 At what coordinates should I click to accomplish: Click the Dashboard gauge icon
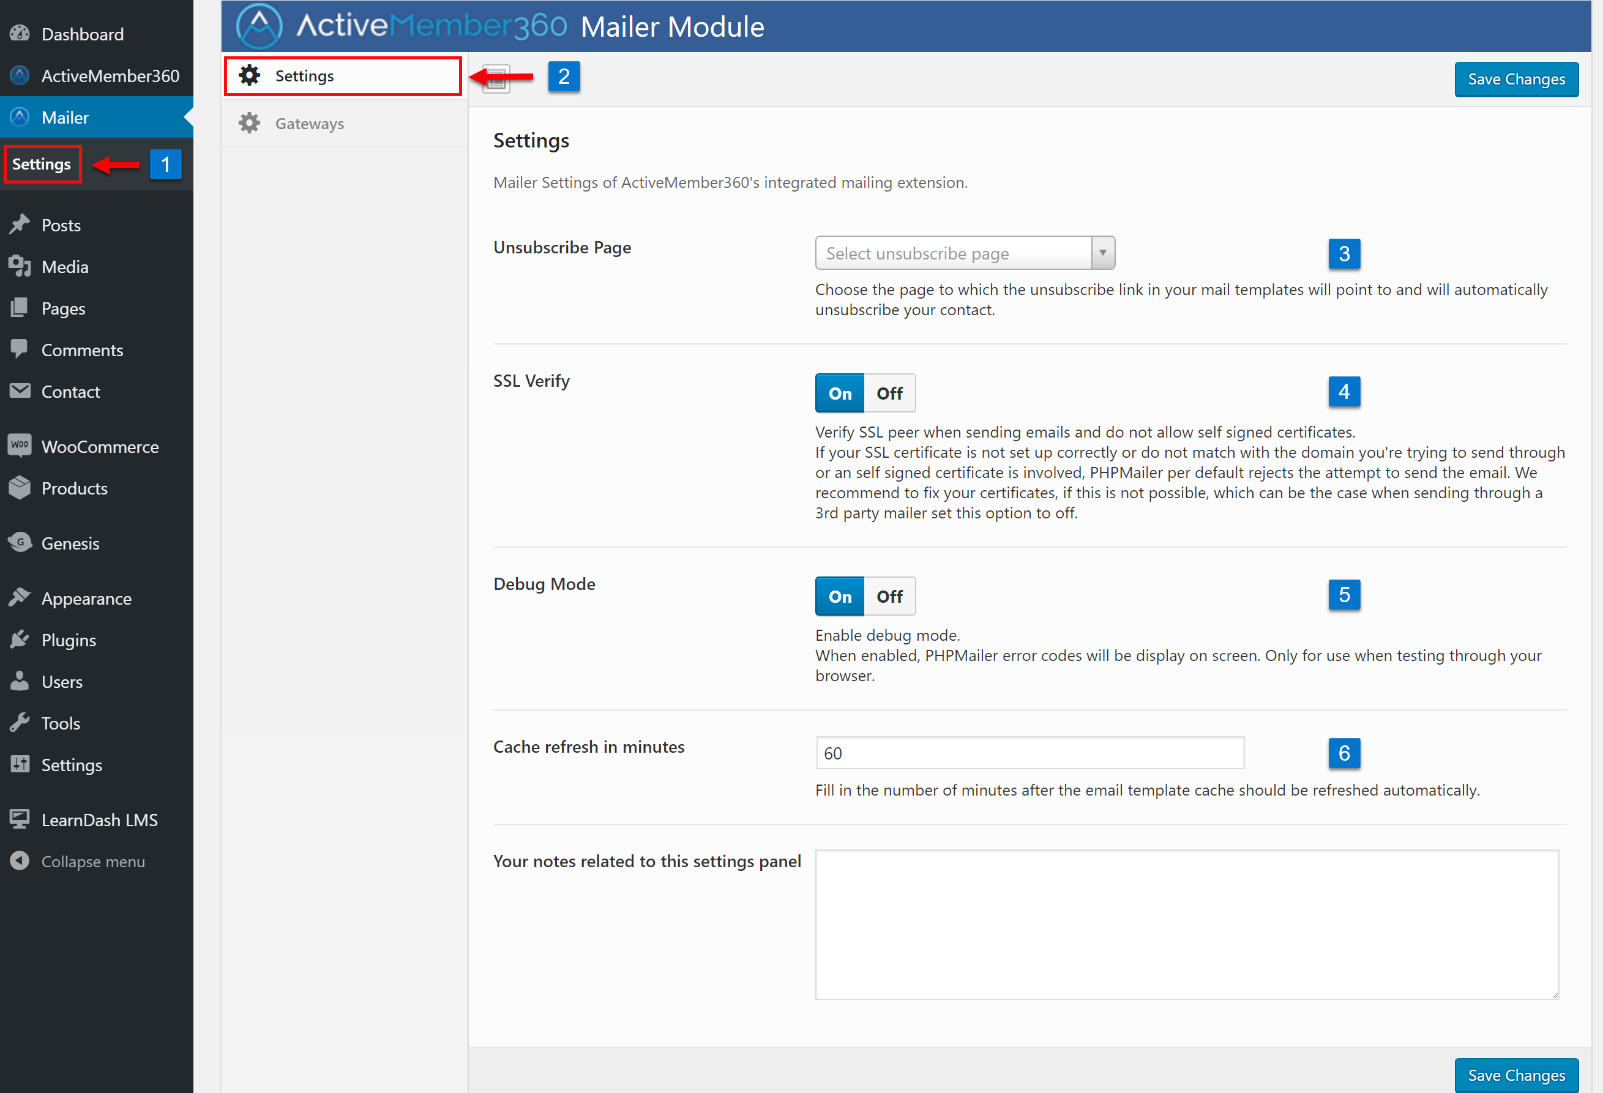(x=20, y=33)
